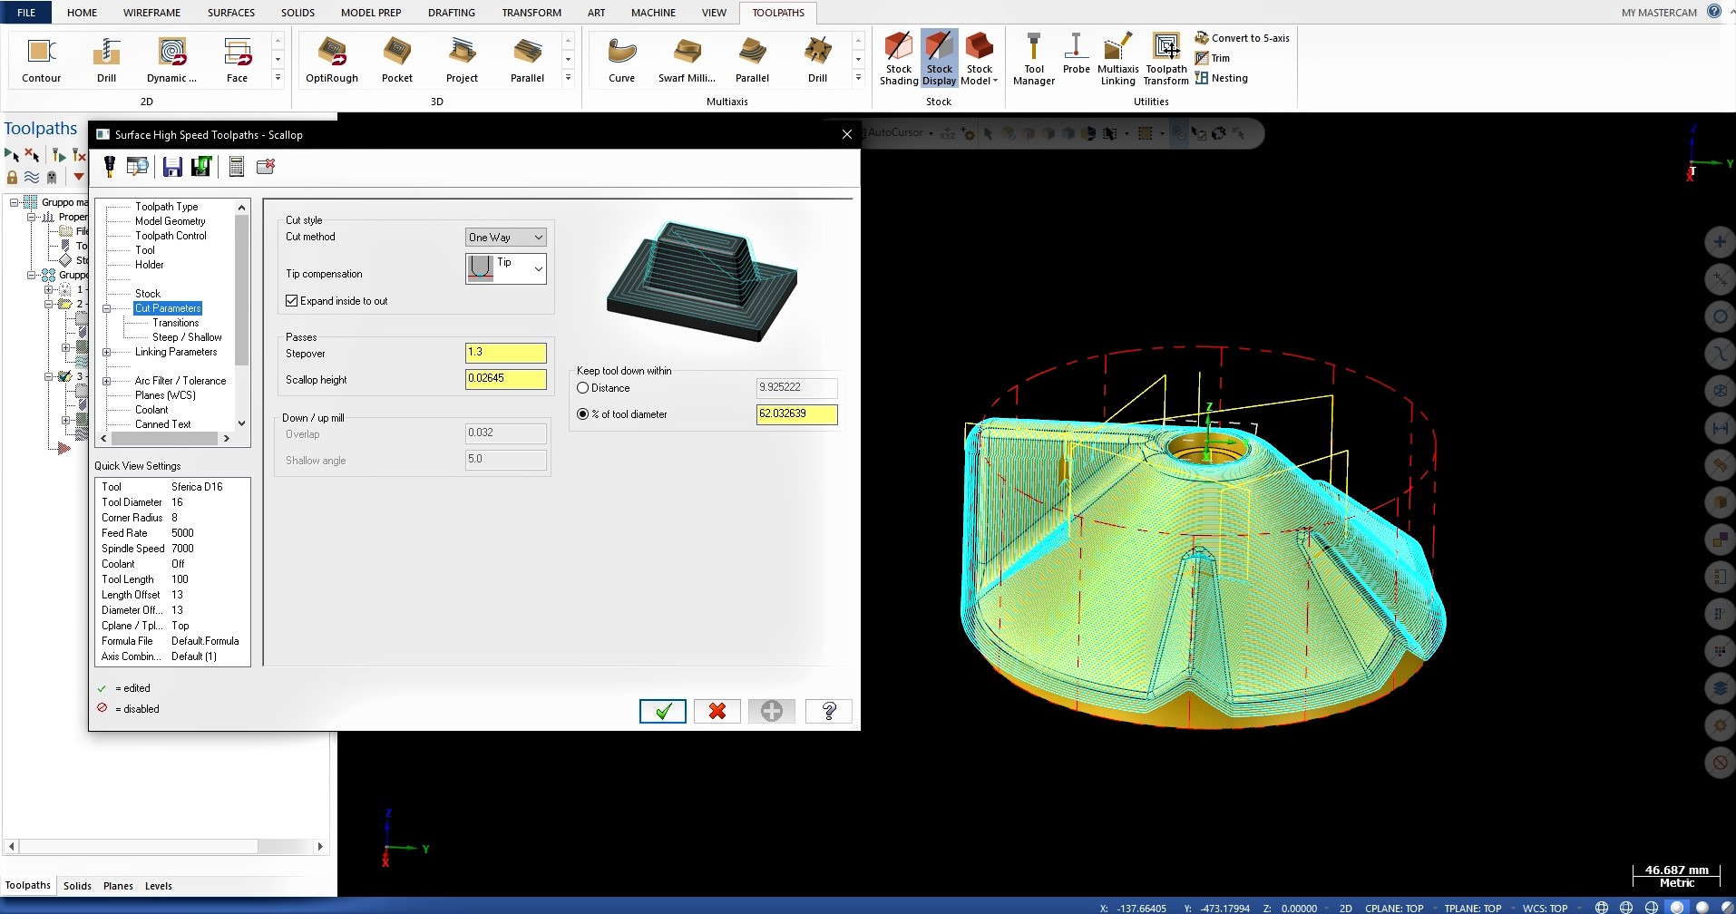Viewport: 1736px width, 914px height.
Task: Open the Levels manager tab
Action: point(159,886)
